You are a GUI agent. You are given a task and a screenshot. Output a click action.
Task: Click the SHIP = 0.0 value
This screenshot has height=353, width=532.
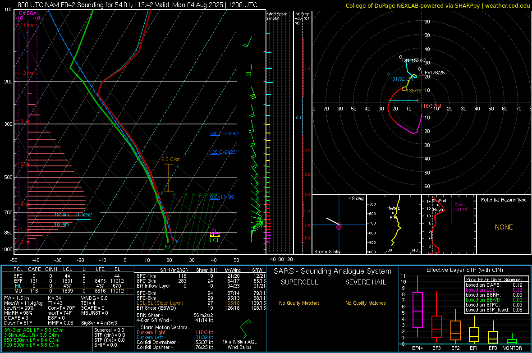coord(105,345)
